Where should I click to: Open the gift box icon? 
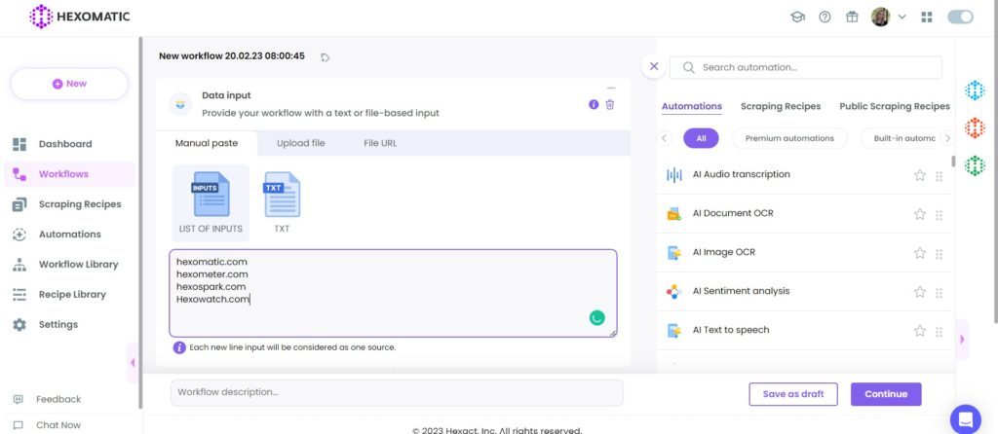[852, 18]
